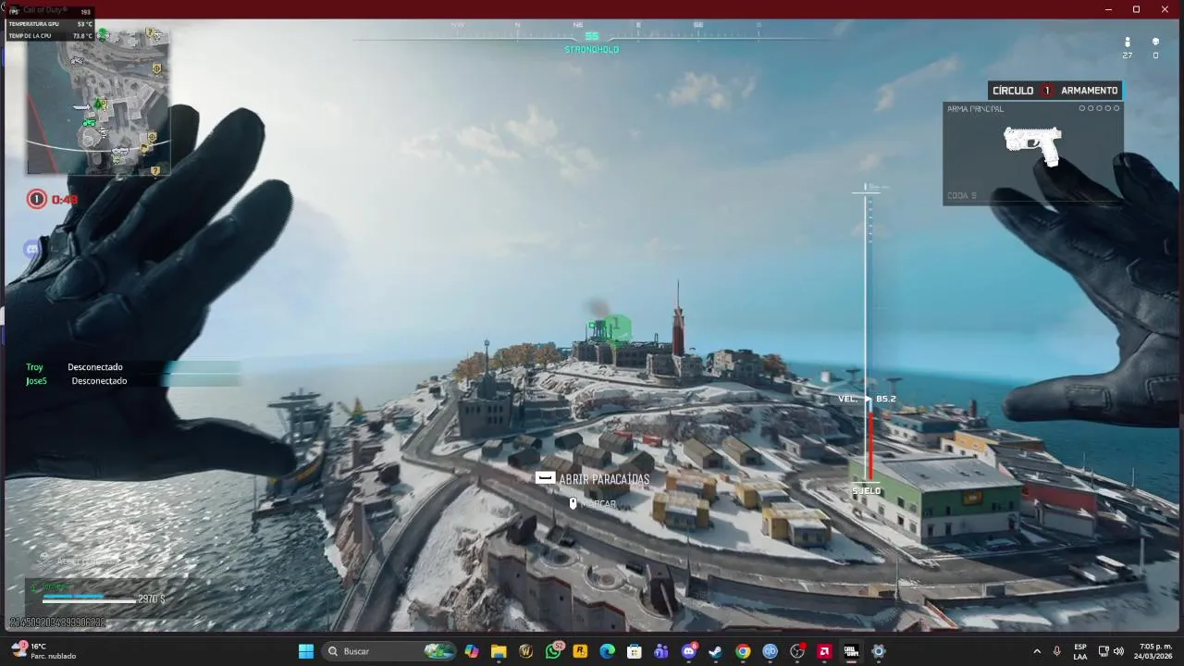
Task: Open World of Warcraft taskbar icon
Action: pos(526,651)
